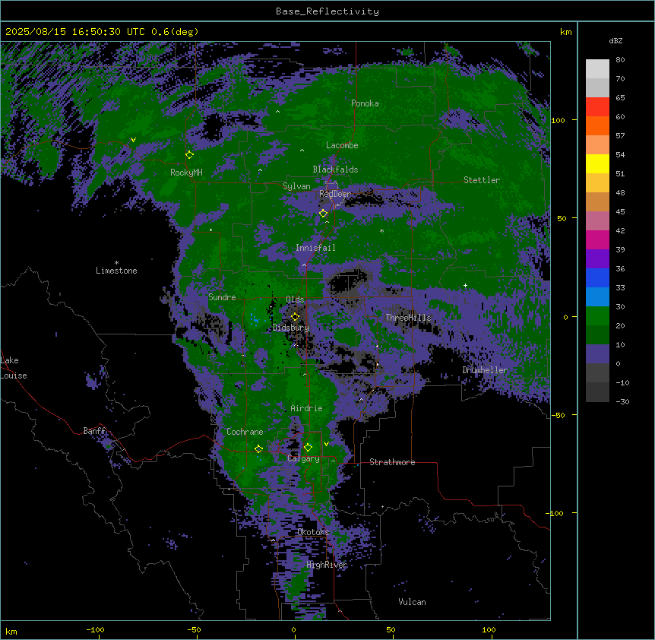The width and height of the screenshot is (655, 640).
Task: Click the yellow marker below Cochrane
Action: [258, 449]
